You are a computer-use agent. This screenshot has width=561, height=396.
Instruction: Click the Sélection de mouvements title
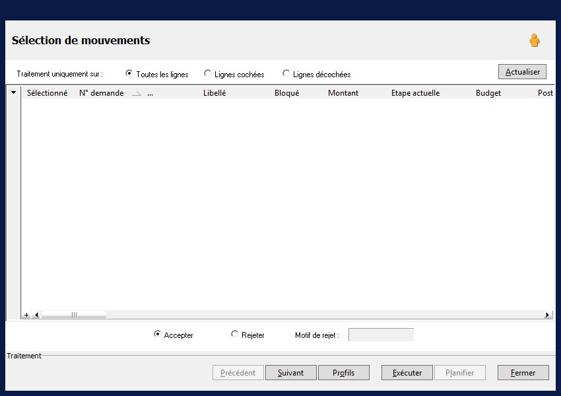[81, 40]
